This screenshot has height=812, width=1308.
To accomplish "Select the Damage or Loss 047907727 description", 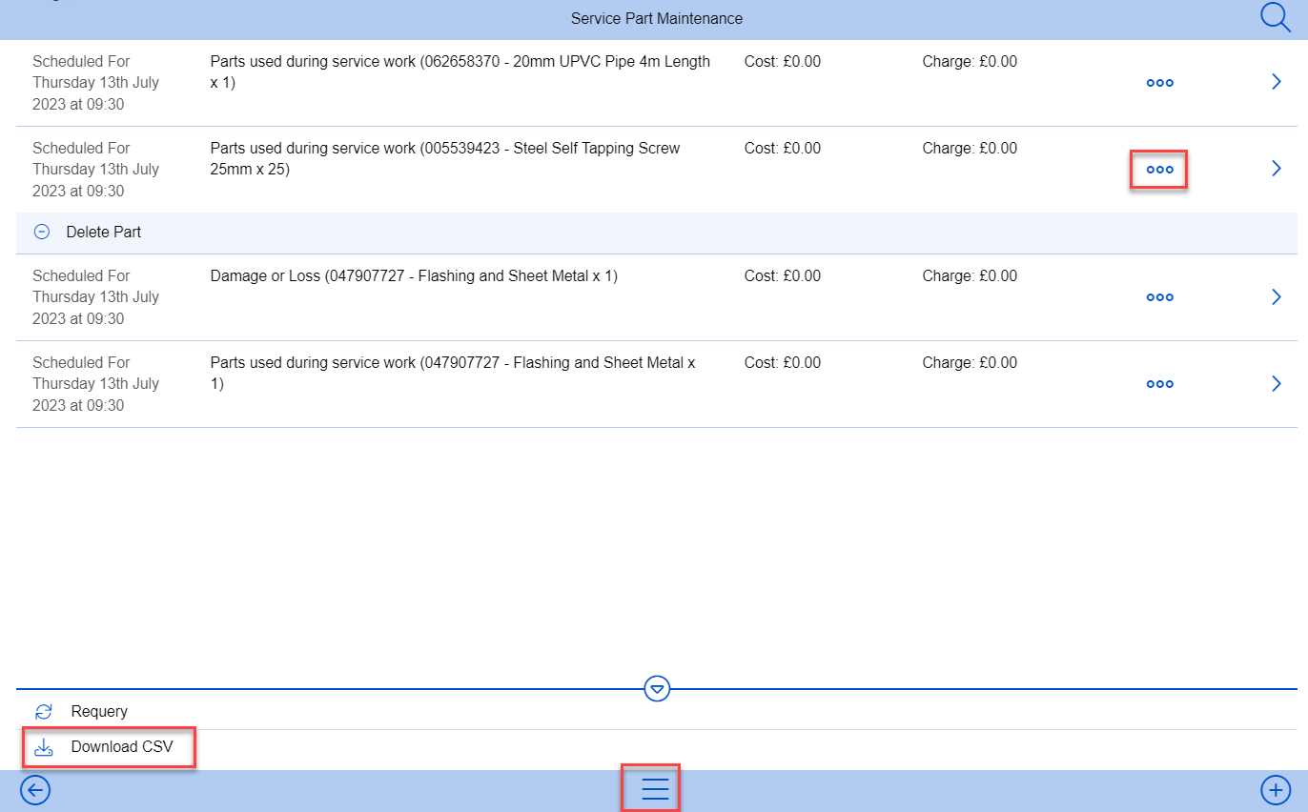I will tap(414, 276).
